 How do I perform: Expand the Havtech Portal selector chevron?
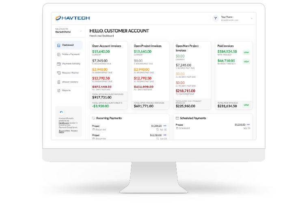tap(81, 31)
